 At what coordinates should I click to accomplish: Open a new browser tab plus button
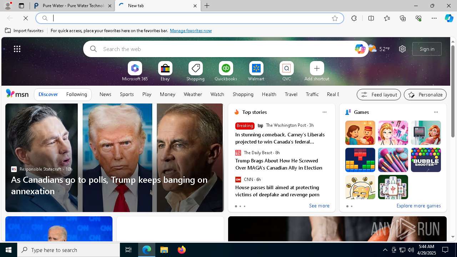207,6
